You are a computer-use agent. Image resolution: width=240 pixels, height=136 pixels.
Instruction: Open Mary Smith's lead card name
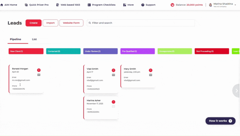pyautogui.click(x=130, y=69)
